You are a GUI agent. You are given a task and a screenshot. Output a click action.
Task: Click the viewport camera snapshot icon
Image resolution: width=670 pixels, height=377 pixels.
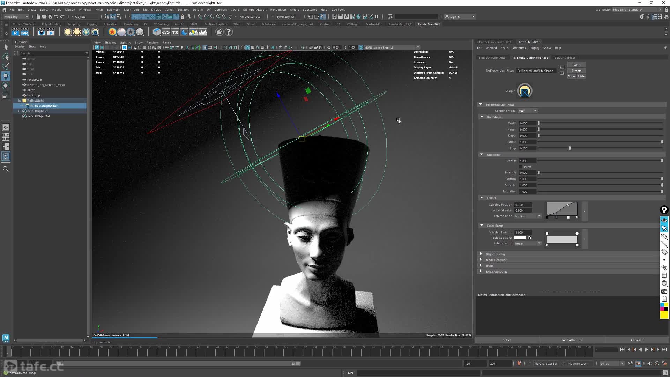point(159,47)
